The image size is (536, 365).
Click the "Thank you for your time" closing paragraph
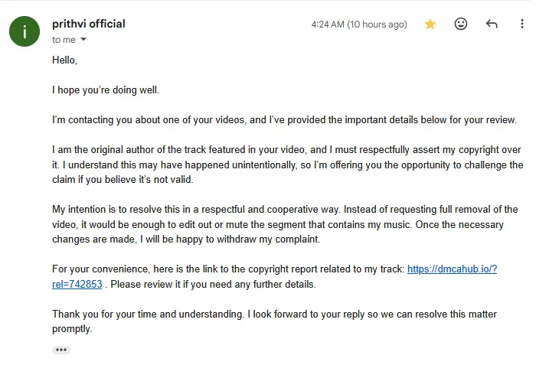(x=274, y=321)
